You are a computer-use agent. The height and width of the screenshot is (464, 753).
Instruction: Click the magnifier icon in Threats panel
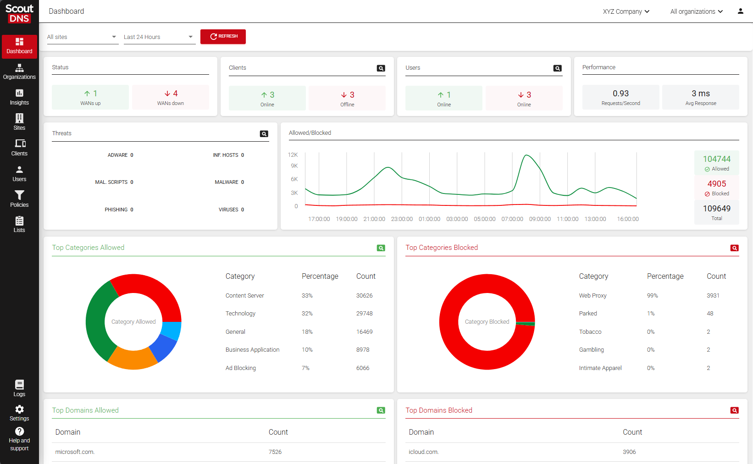[x=264, y=134]
